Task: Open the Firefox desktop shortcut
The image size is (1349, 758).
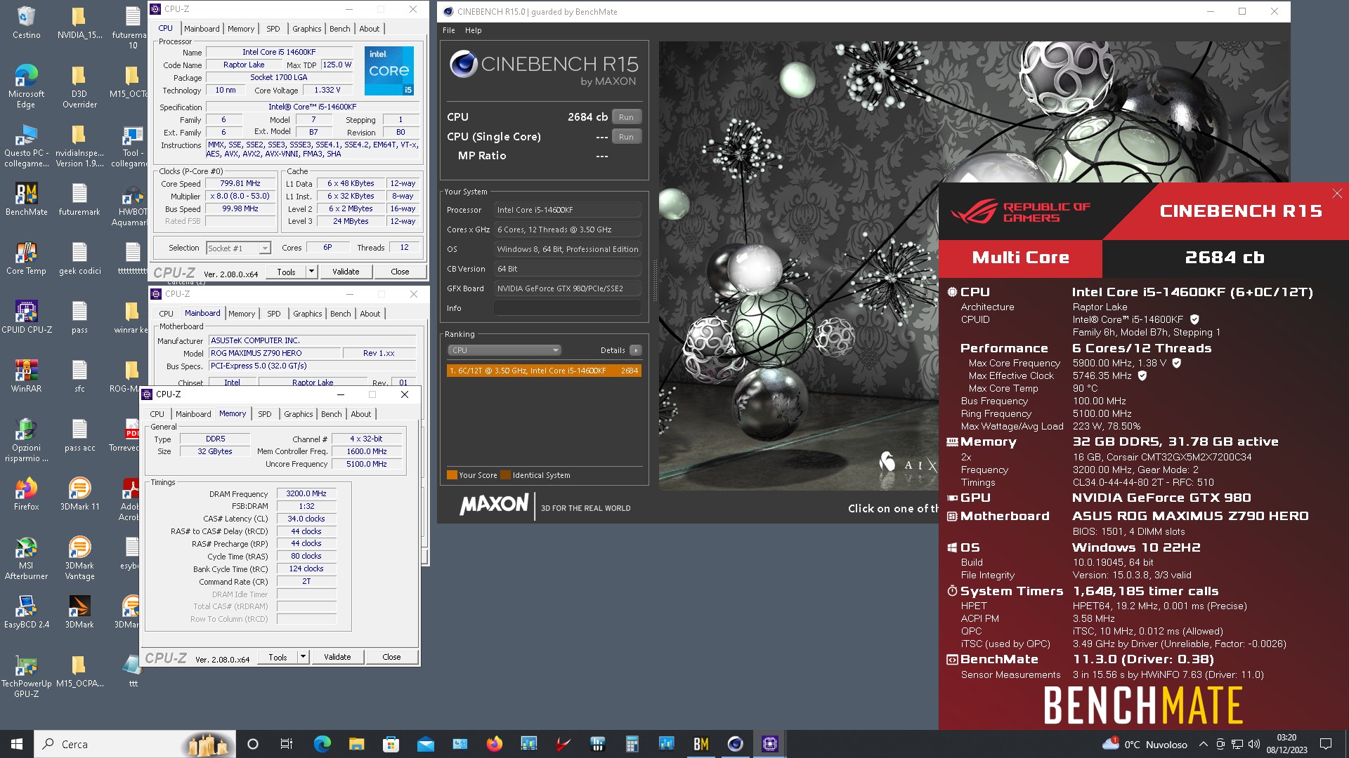Action: pyautogui.click(x=26, y=493)
